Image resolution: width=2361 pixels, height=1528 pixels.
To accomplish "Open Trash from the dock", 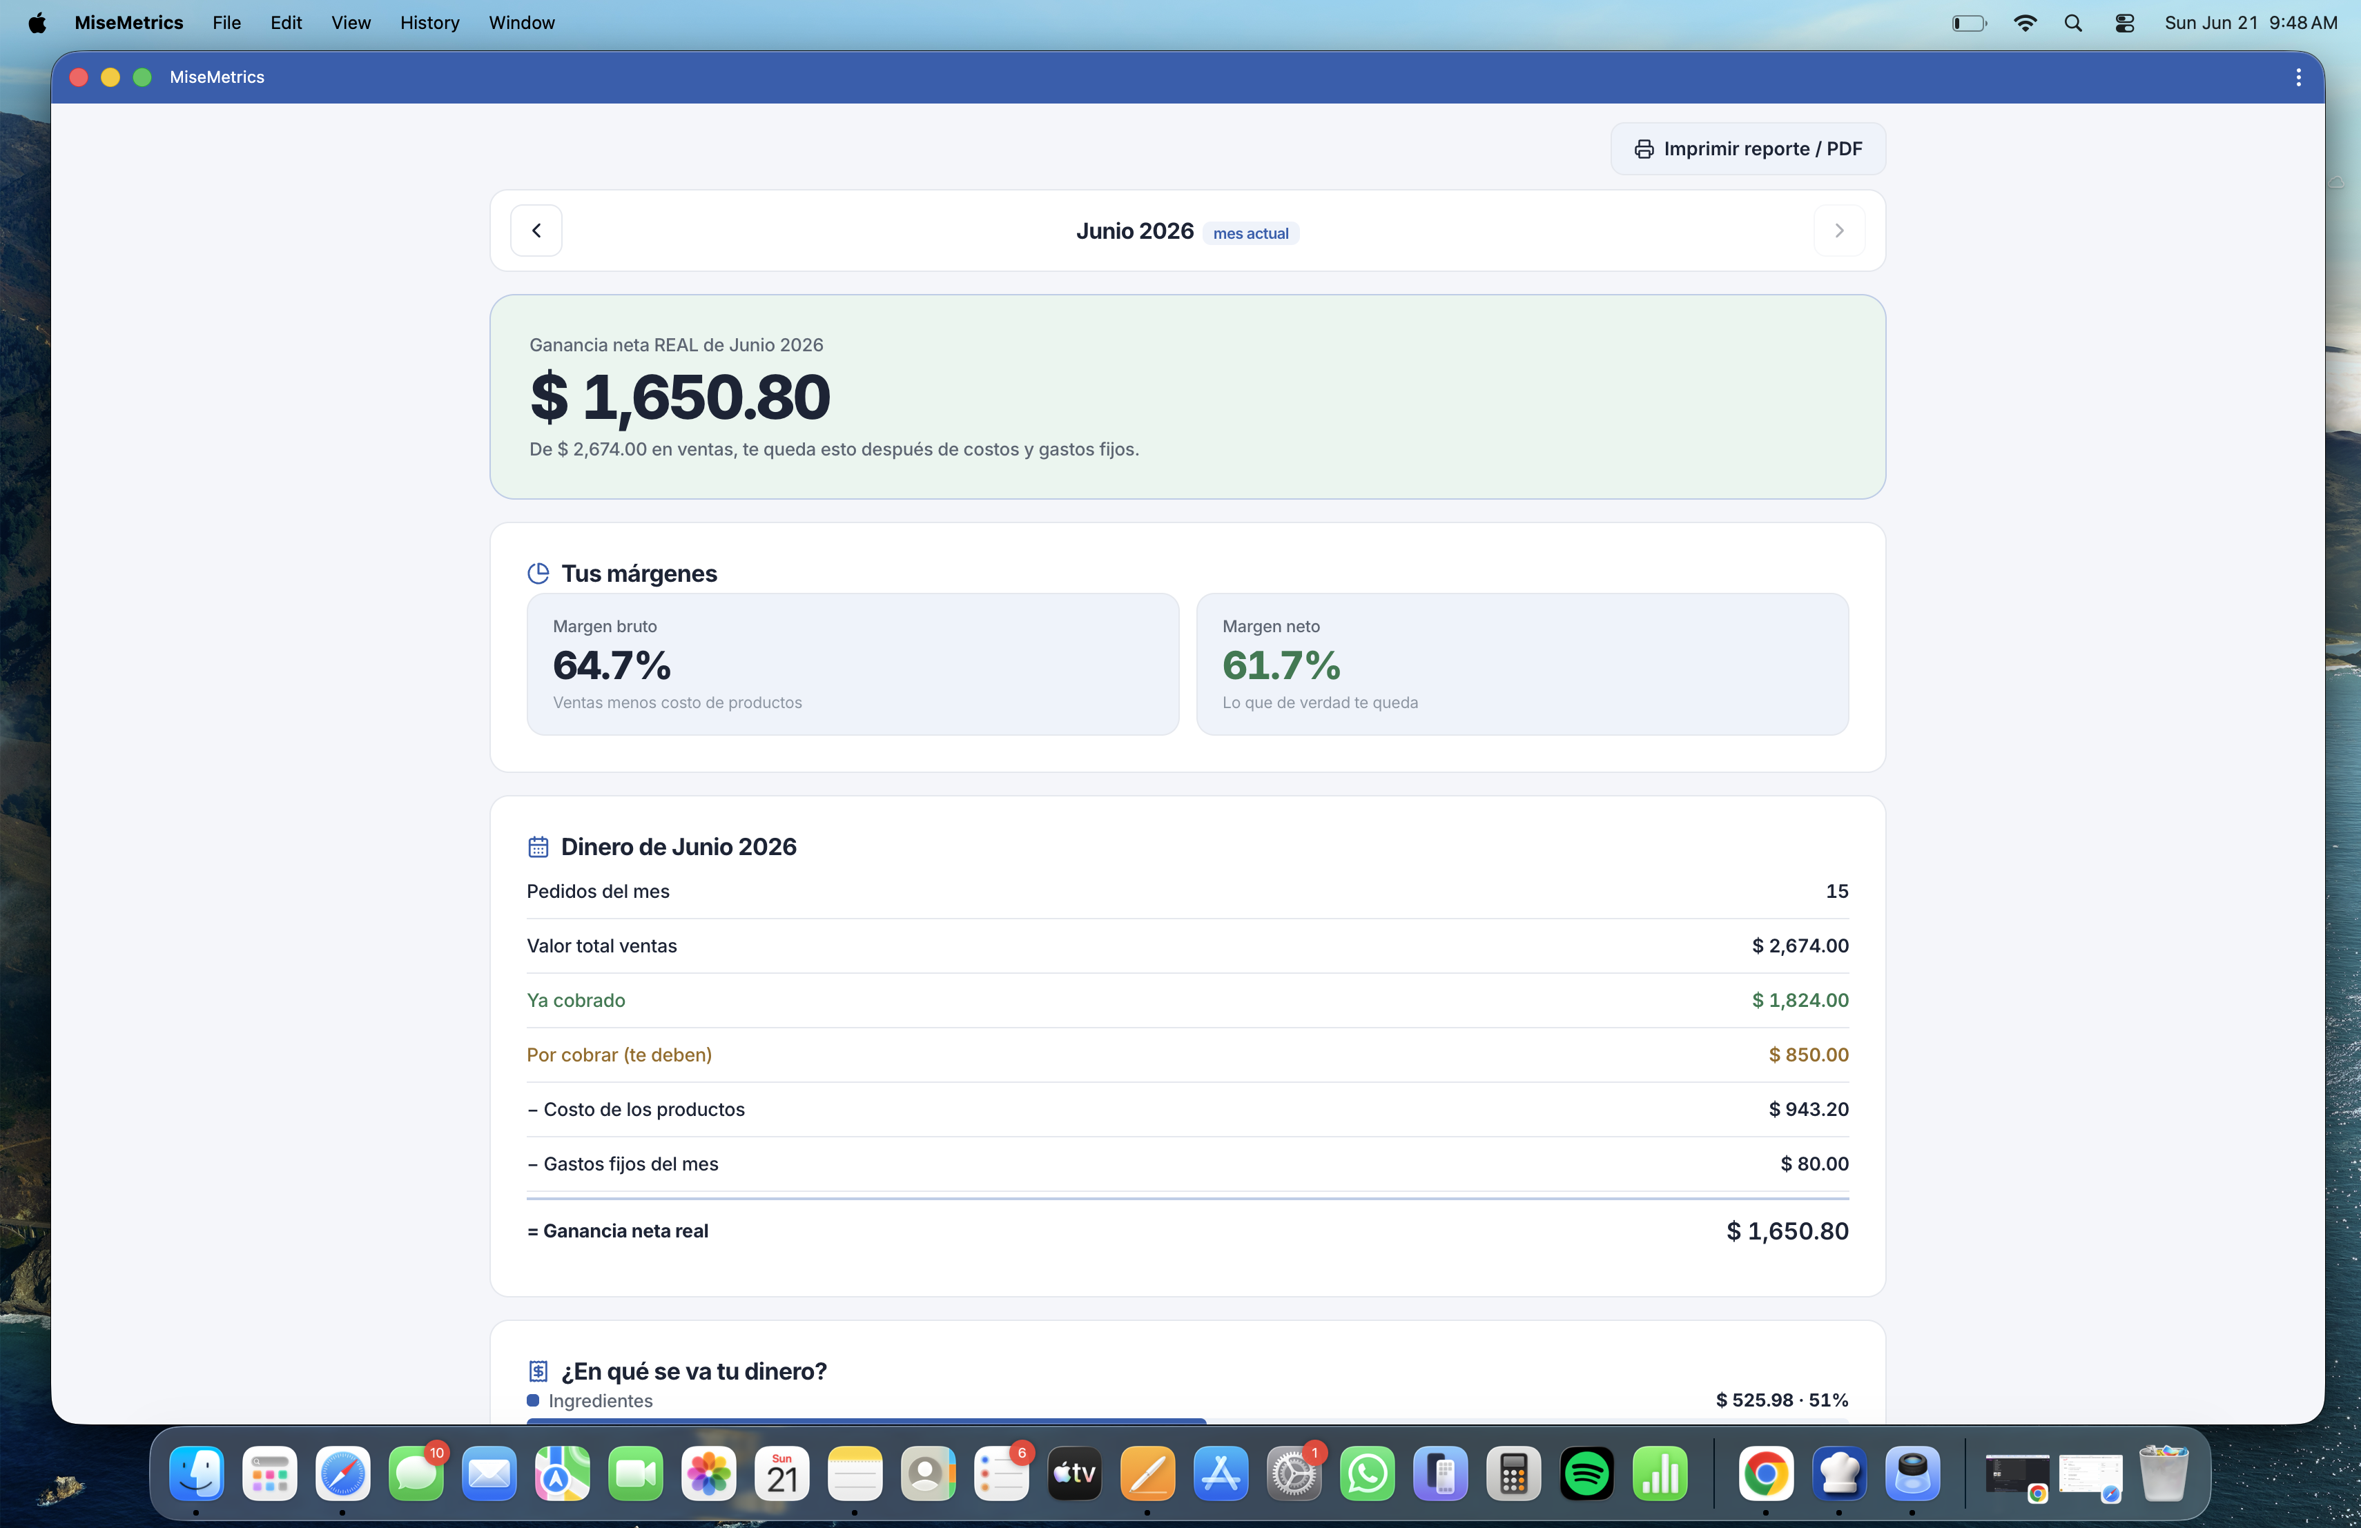I will [2164, 1473].
